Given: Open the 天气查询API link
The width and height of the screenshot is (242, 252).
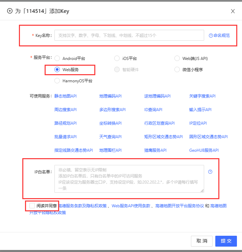Looking at the screenshot, I should pos(110,137).
